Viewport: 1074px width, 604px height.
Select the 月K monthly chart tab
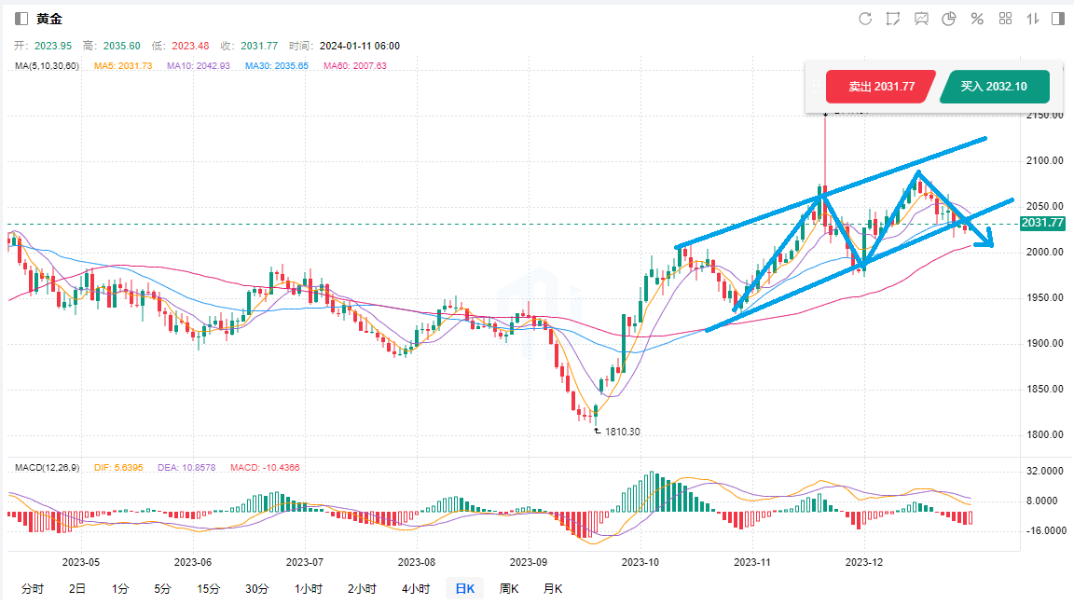(x=553, y=589)
